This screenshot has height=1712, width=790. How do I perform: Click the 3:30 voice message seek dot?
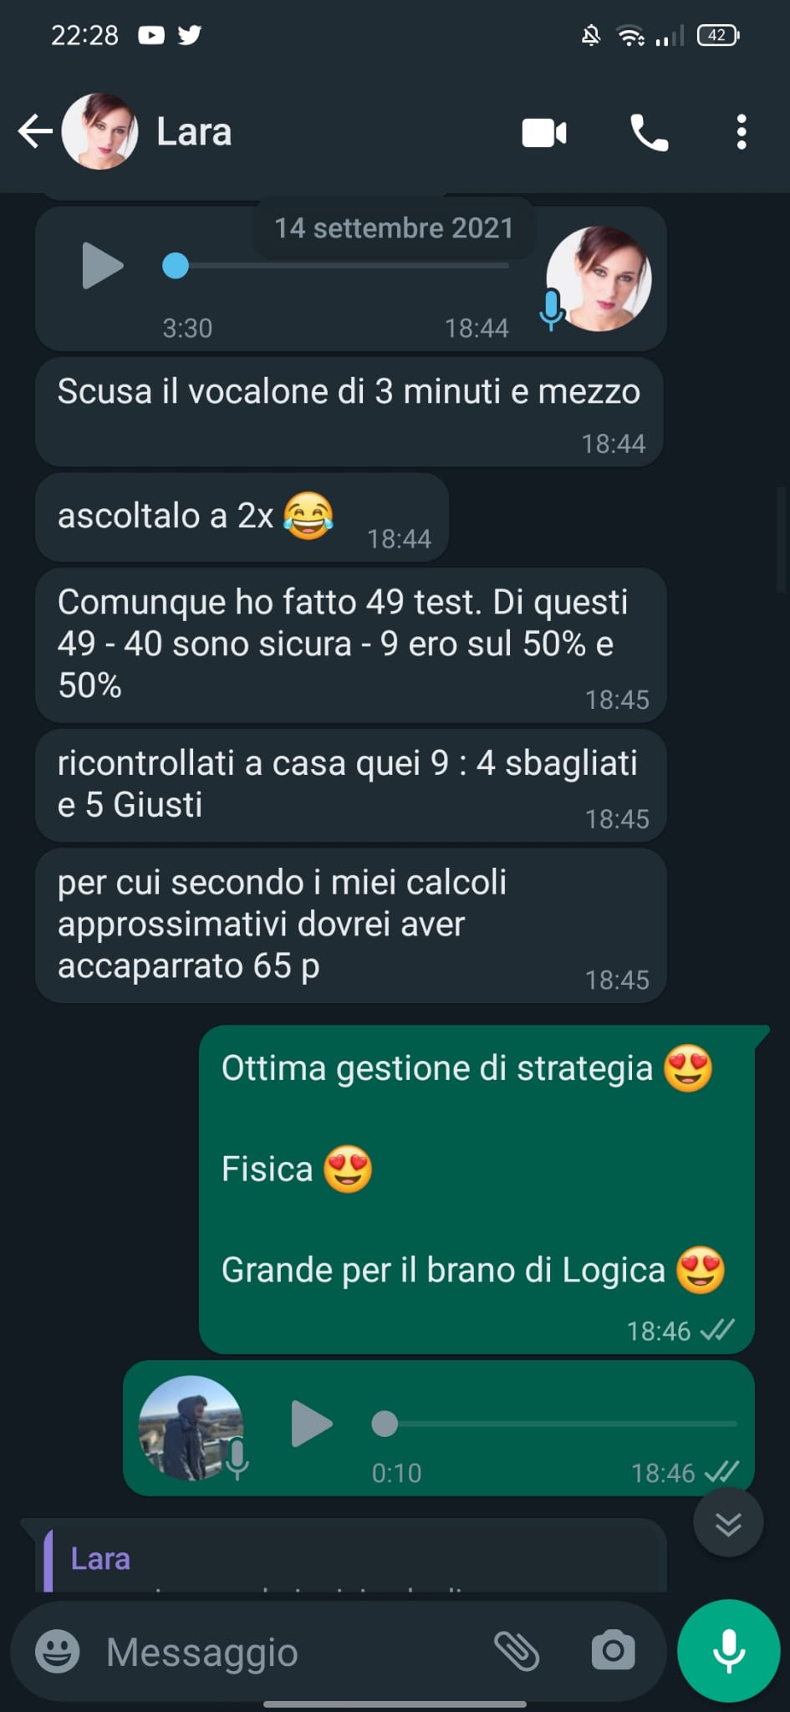pos(176,266)
